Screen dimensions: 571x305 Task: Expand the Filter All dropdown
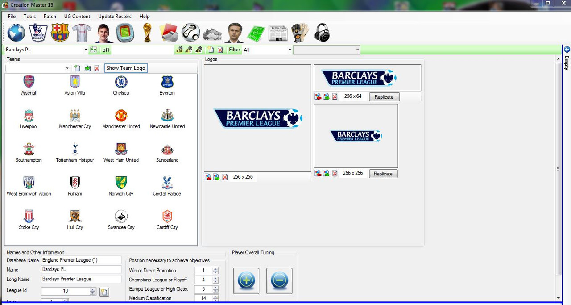290,50
